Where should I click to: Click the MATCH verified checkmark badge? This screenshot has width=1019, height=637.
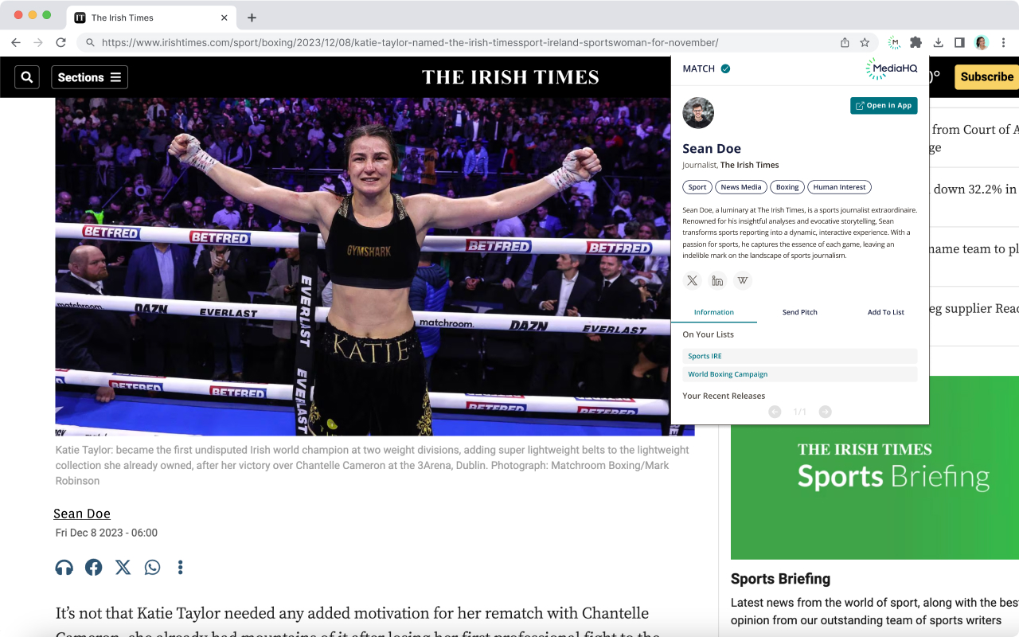tap(725, 68)
